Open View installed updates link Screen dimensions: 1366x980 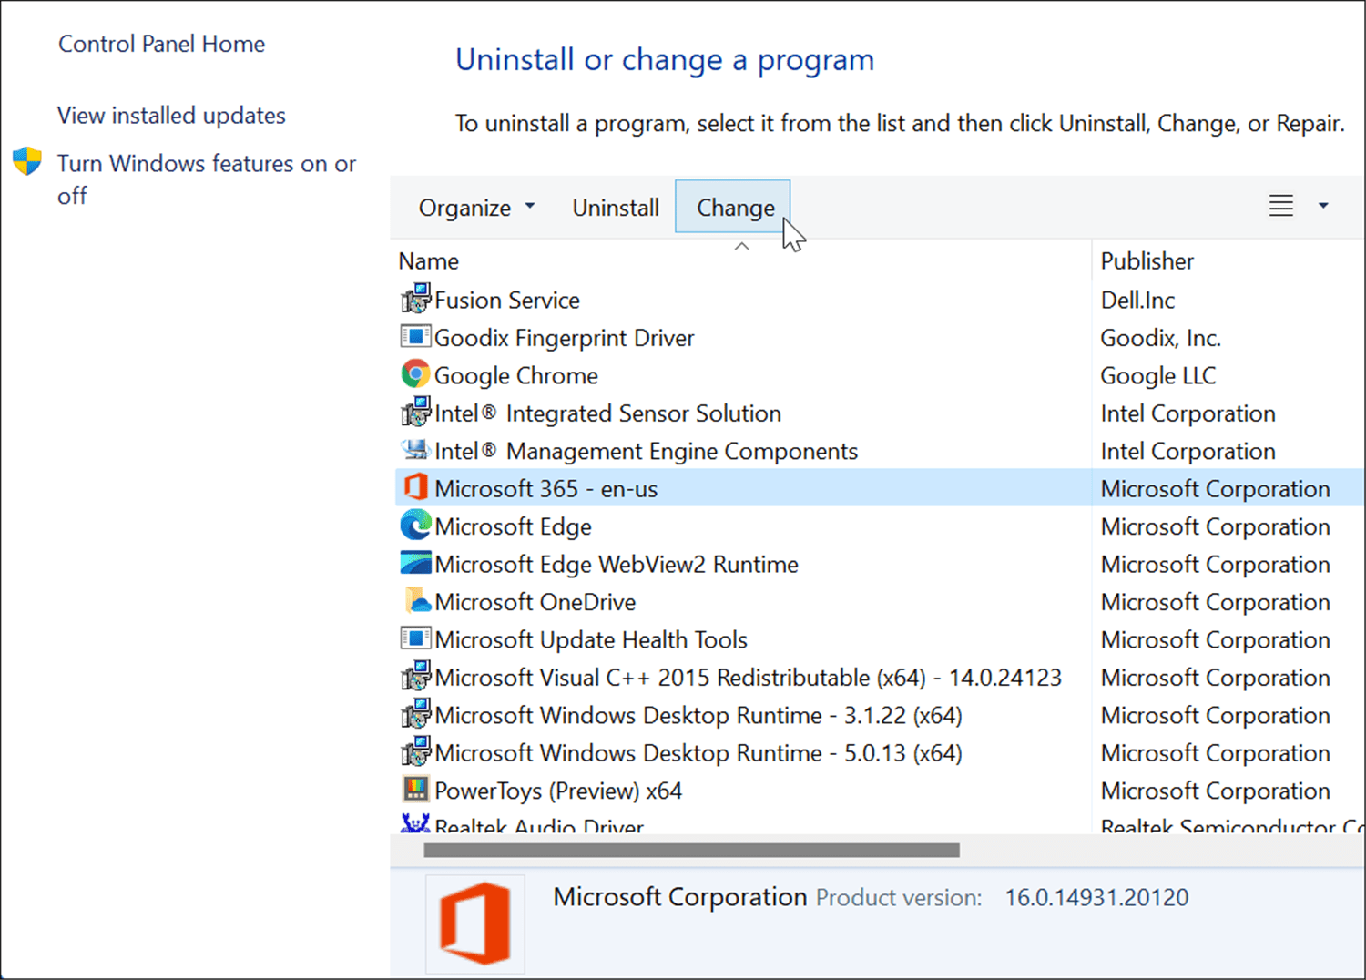tap(171, 116)
